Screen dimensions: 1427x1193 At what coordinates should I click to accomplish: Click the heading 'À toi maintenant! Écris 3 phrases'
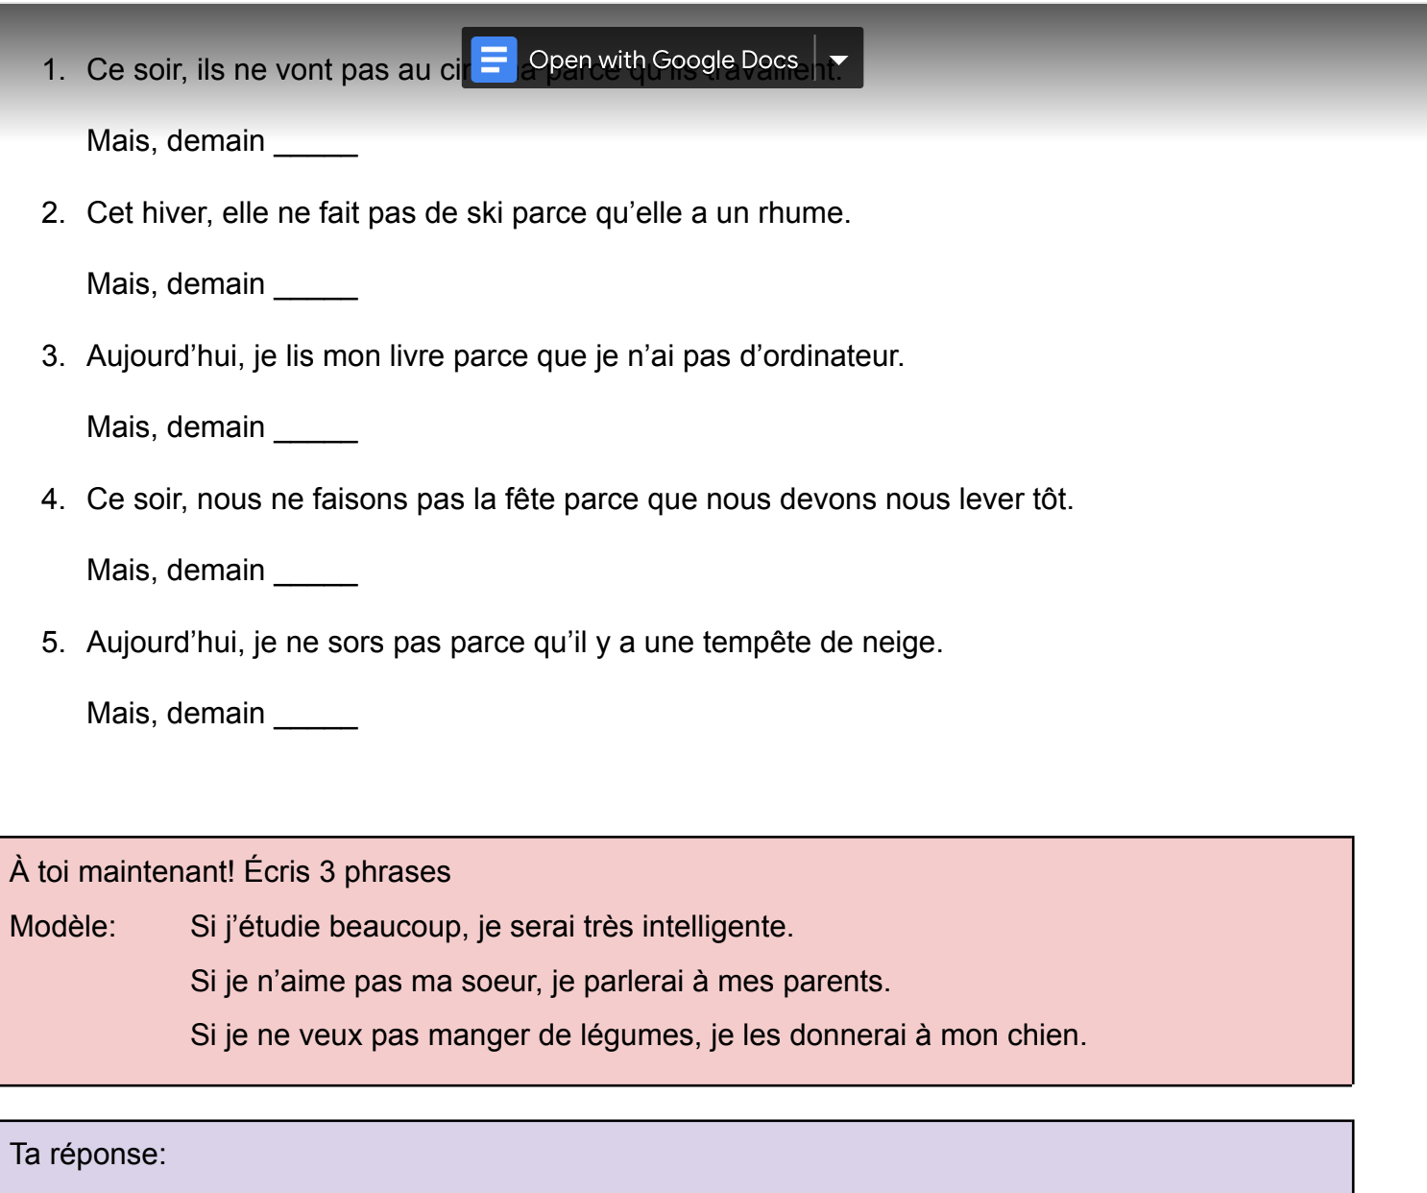[230, 871]
